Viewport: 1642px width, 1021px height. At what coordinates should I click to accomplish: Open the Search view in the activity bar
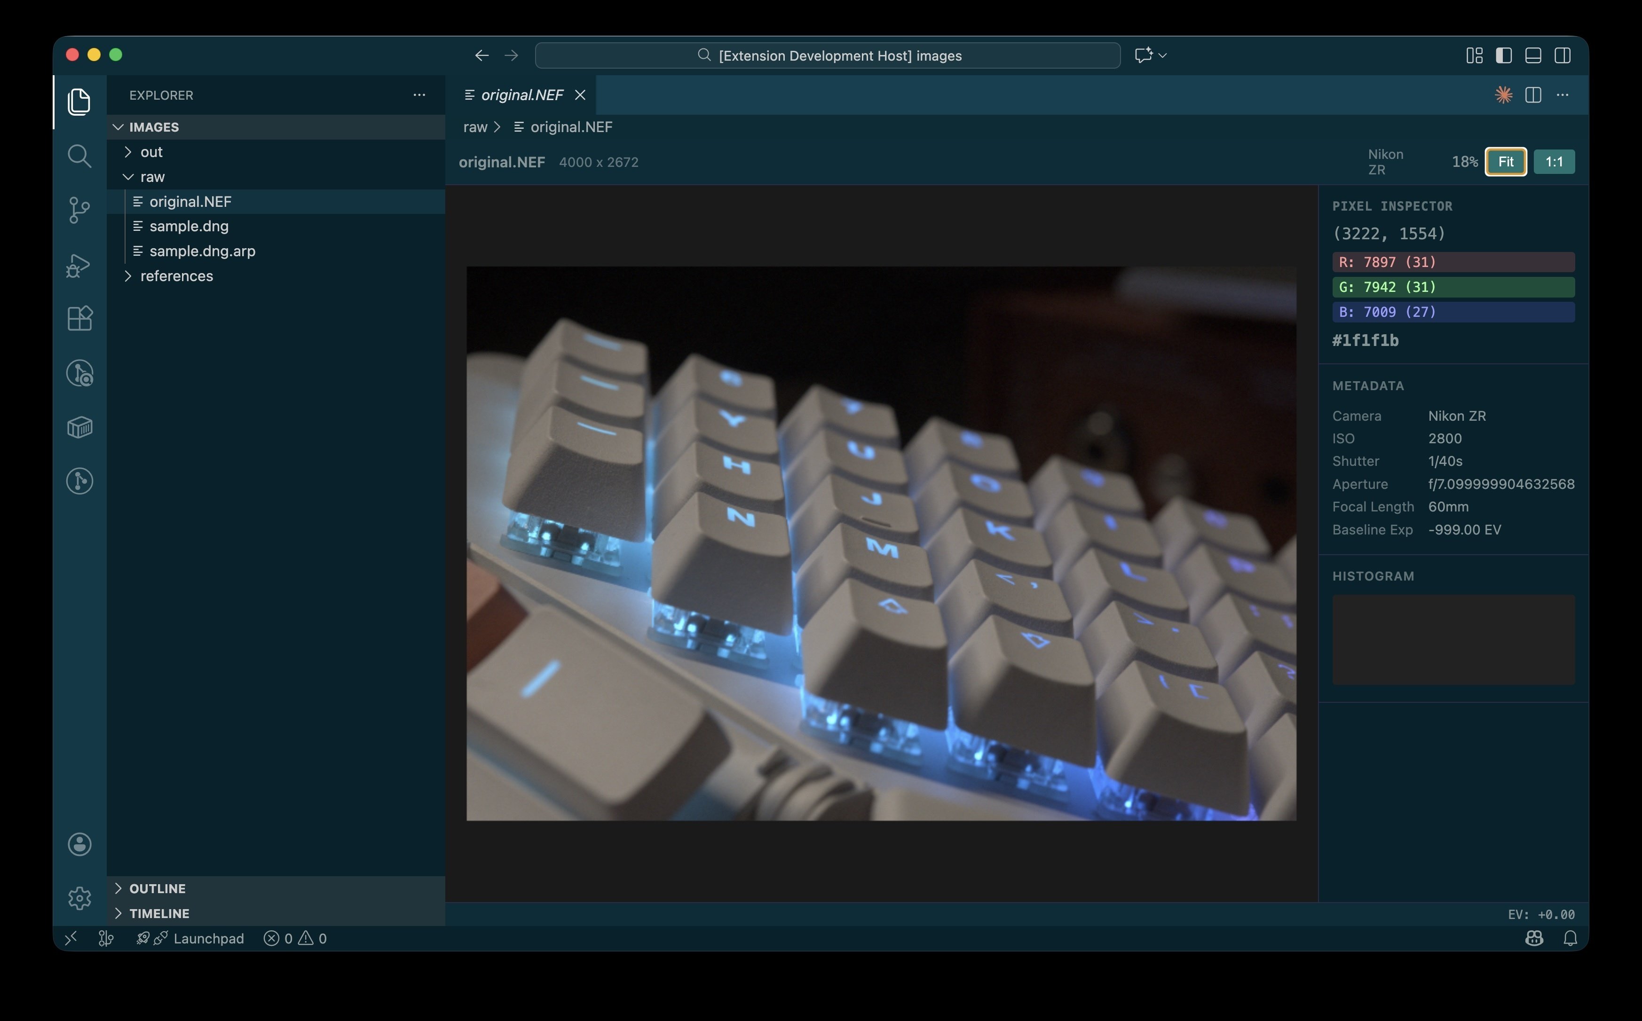pyautogui.click(x=80, y=156)
